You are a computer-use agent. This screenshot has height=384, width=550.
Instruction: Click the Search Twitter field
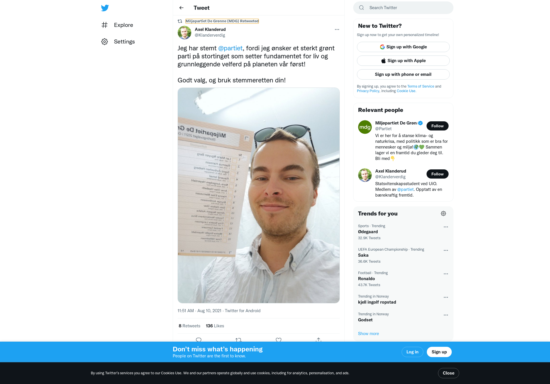click(403, 8)
